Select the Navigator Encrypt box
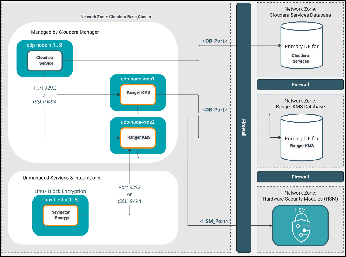The width and height of the screenshot is (346, 257). [60, 215]
